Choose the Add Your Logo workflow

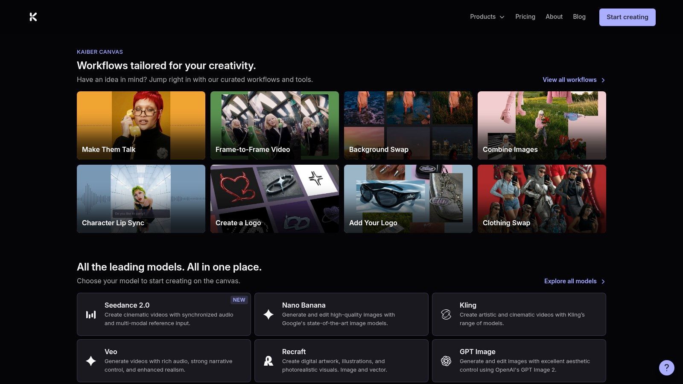[408, 199]
